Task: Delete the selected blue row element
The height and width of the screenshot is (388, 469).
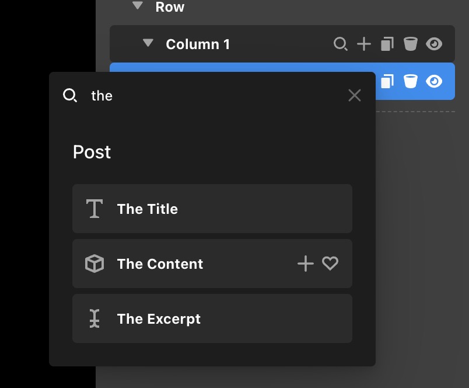Action: click(411, 81)
